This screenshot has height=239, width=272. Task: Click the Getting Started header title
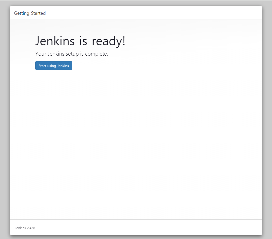[x=30, y=13]
